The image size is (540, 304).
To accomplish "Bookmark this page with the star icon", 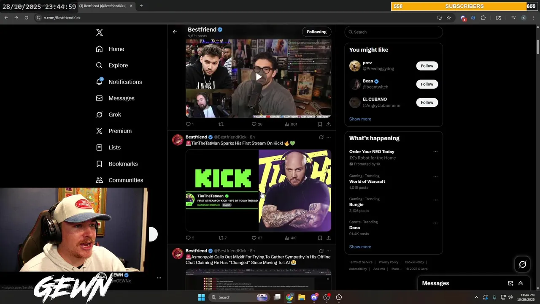I will 449,18.
